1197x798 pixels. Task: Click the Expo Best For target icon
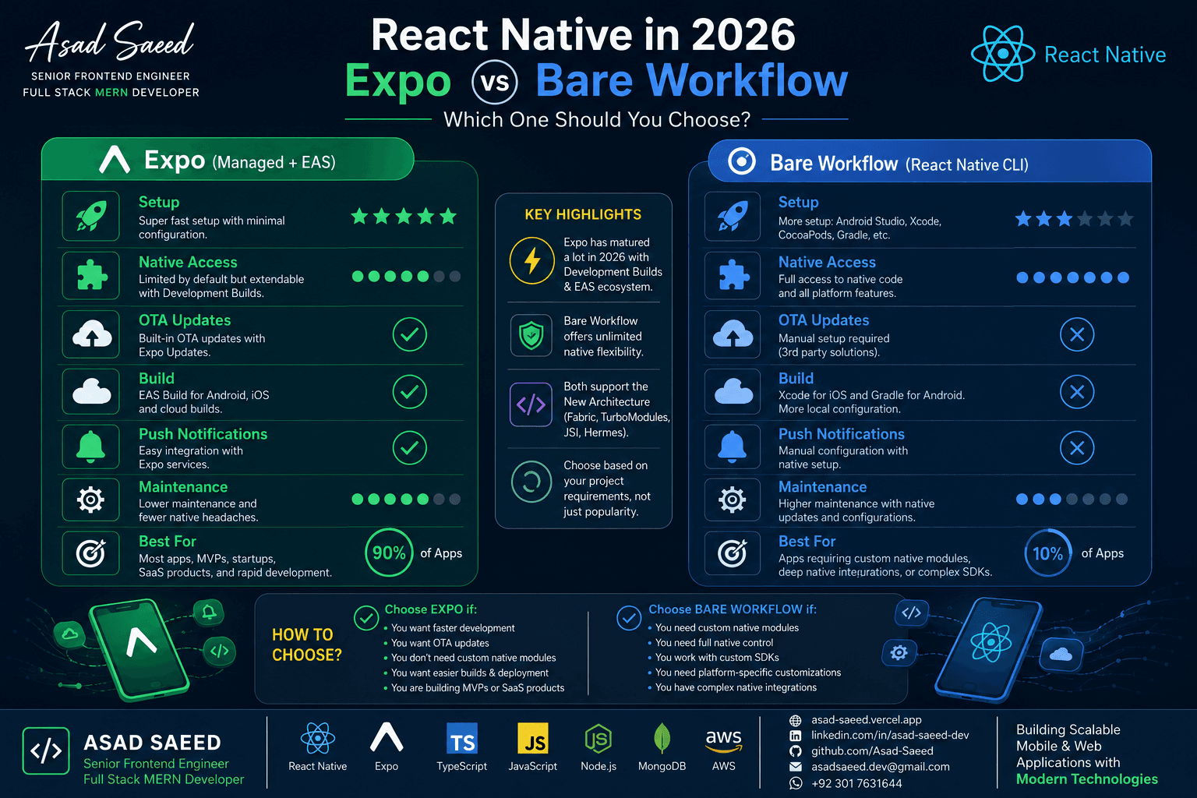coord(91,553)
